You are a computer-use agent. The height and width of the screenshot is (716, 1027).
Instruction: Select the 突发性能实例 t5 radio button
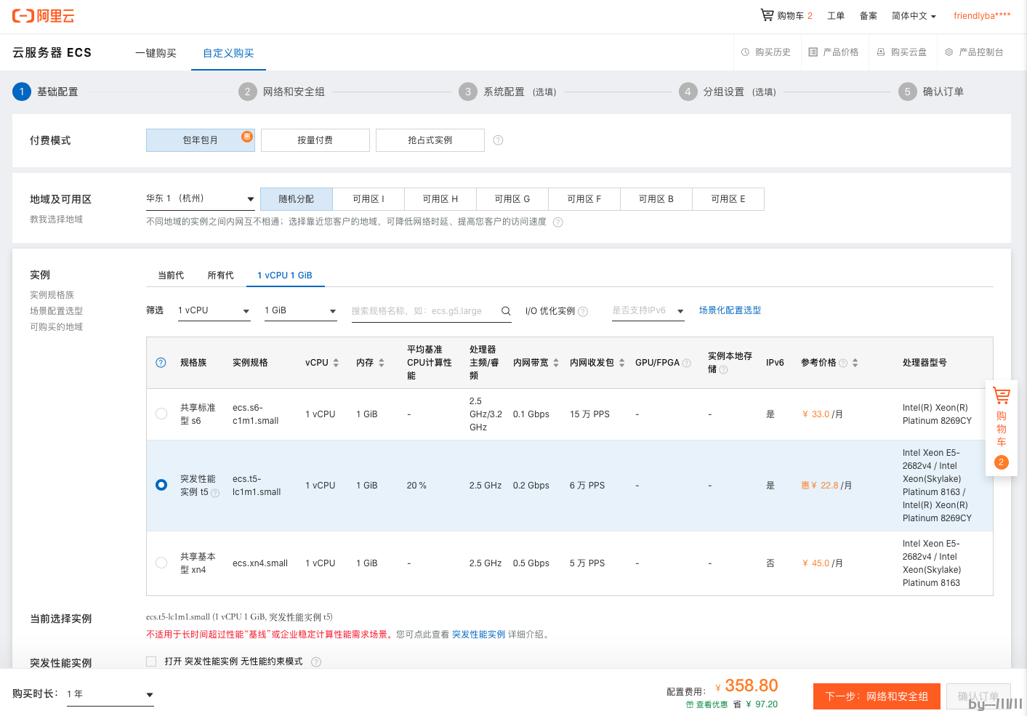[x=161, y=485]
